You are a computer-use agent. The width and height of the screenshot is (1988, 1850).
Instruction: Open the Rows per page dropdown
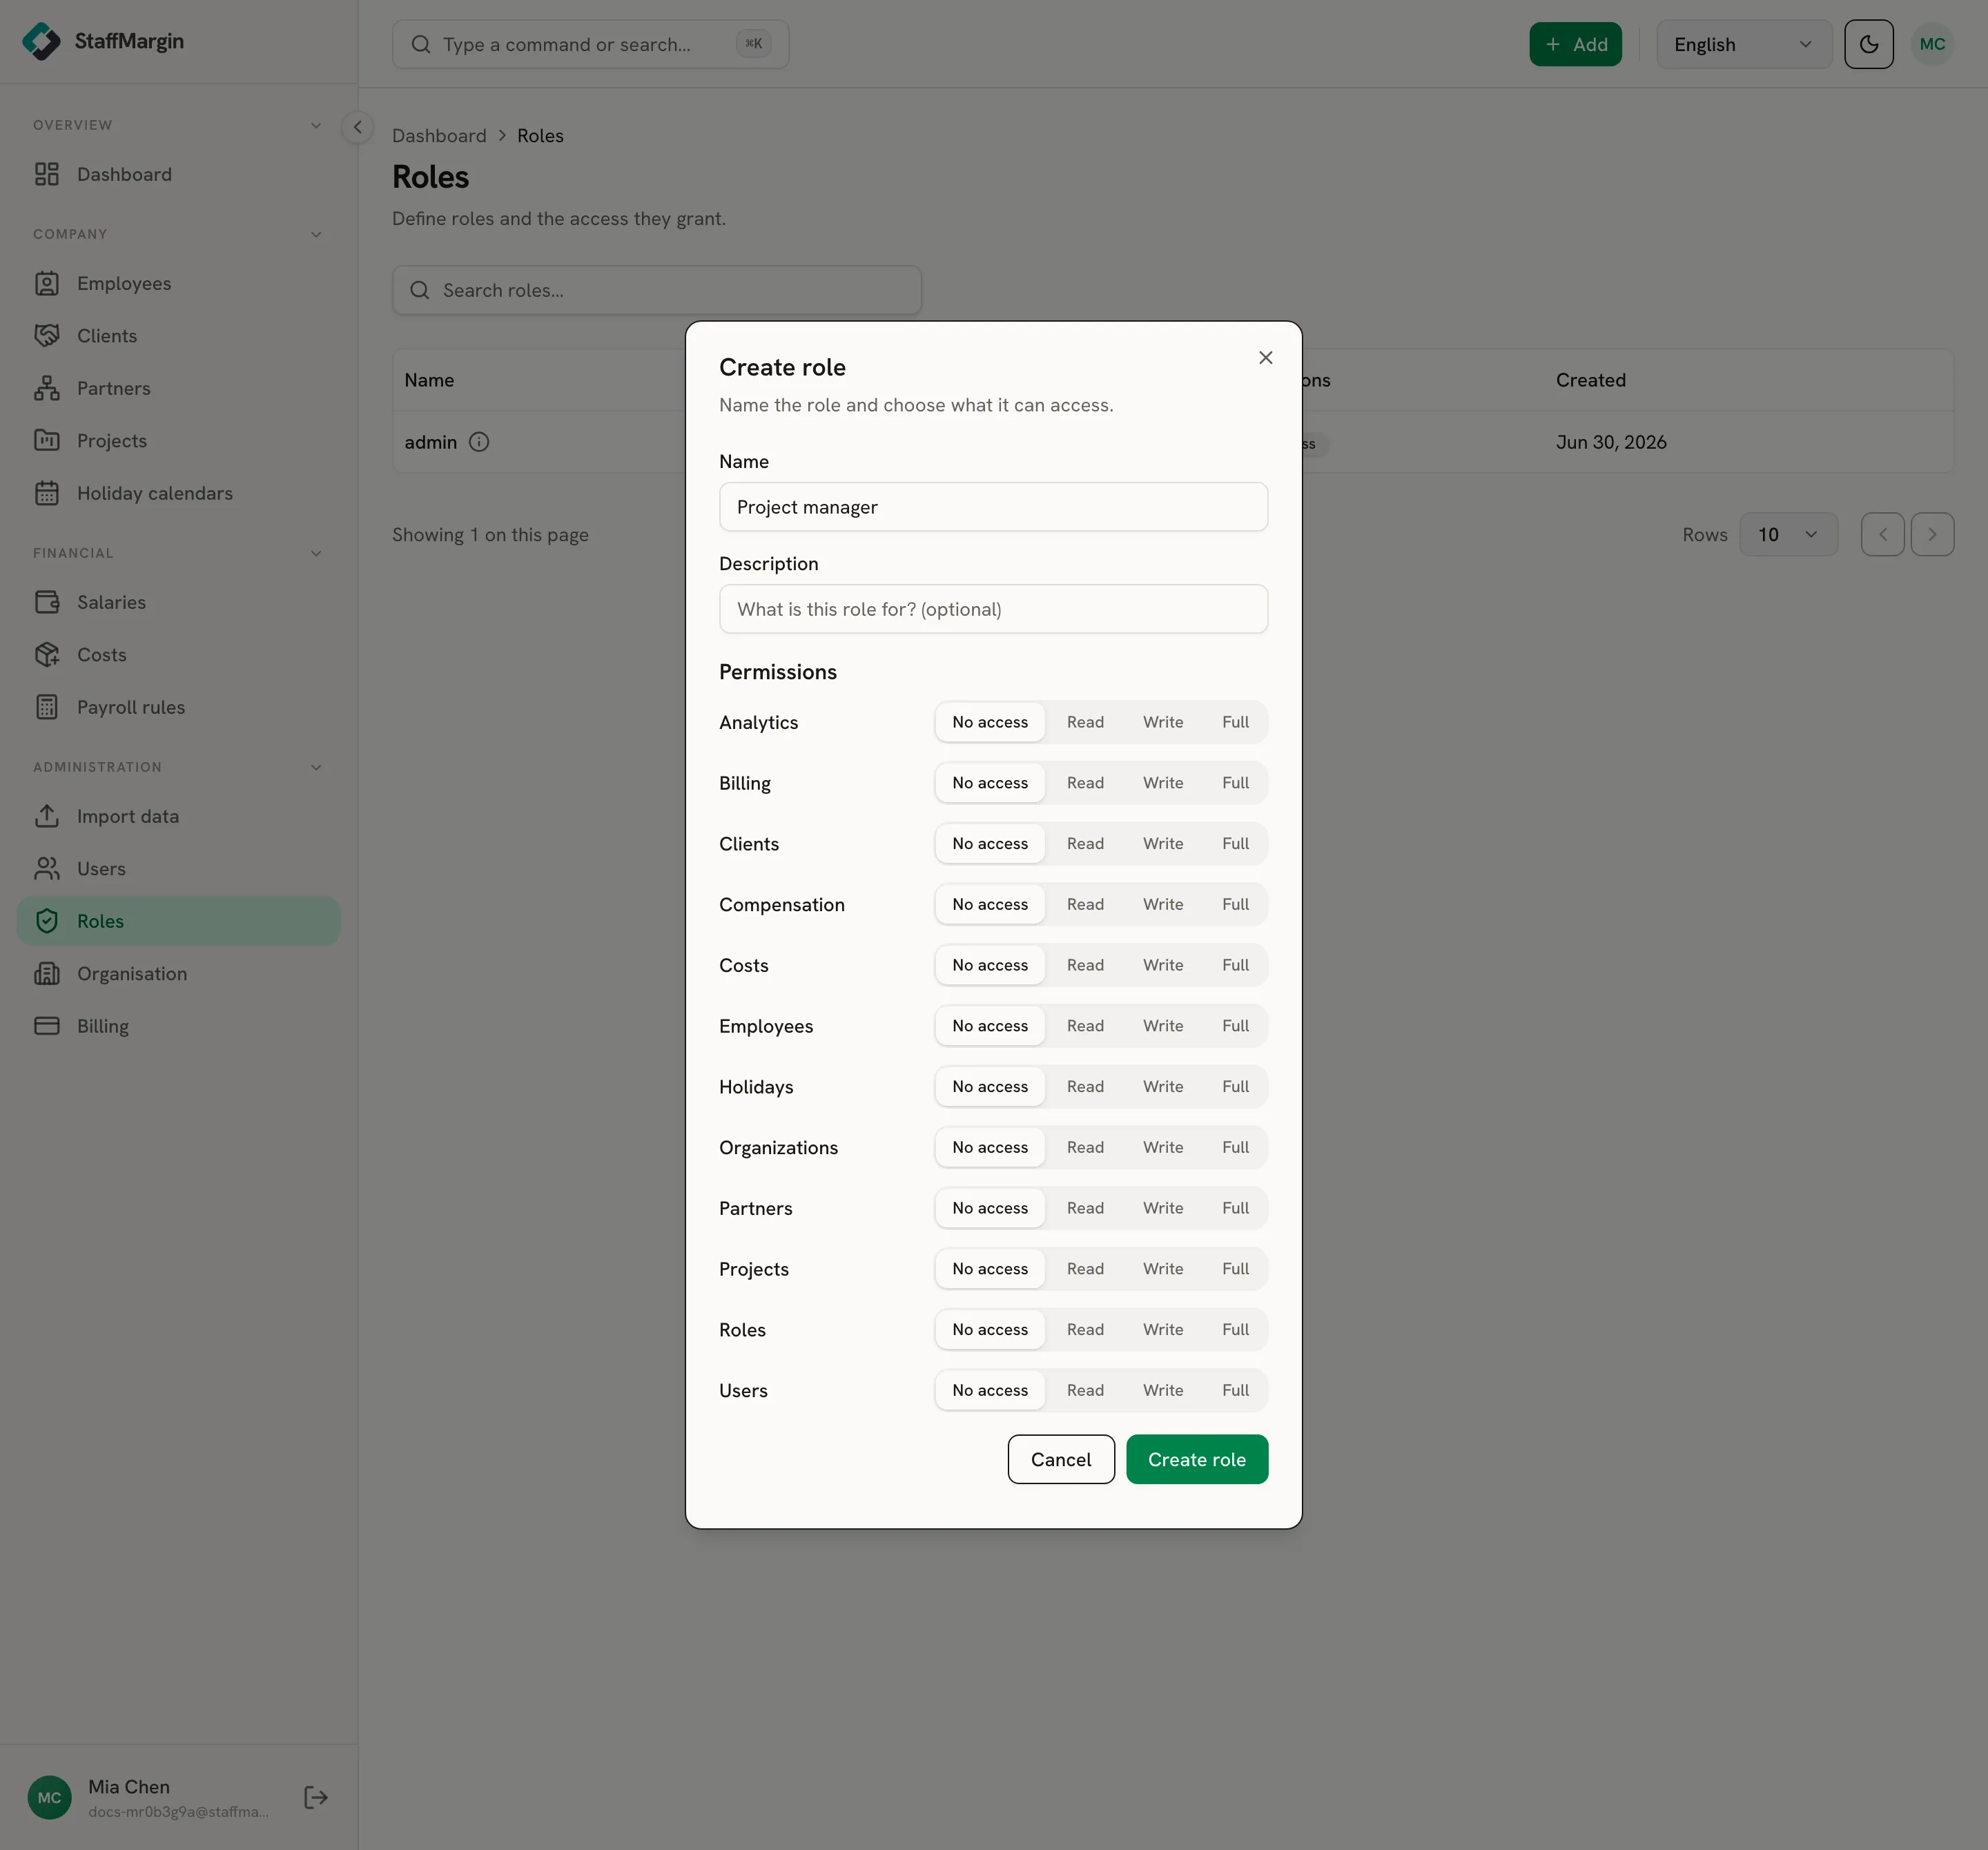click(1788, 535)
